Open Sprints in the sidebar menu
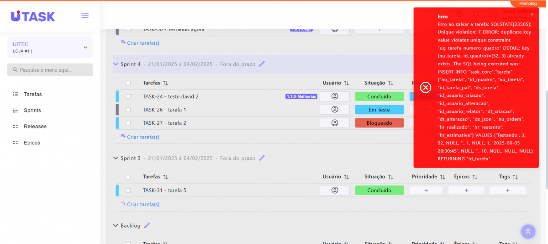This screenshot has width=548, height=244. (x=32, y=110)
